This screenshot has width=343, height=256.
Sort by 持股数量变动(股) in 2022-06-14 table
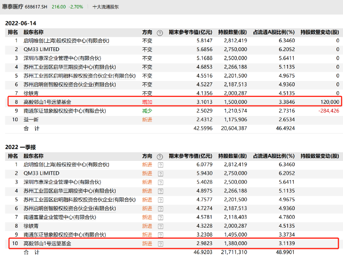pos(320,33)
